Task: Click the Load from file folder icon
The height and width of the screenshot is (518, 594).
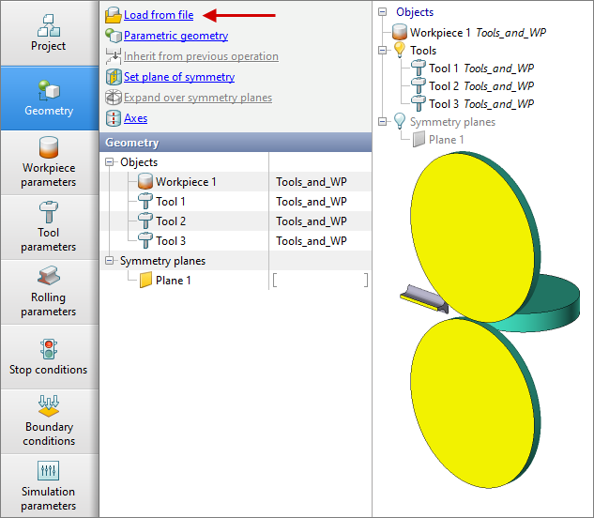Action: click(114, 15)
